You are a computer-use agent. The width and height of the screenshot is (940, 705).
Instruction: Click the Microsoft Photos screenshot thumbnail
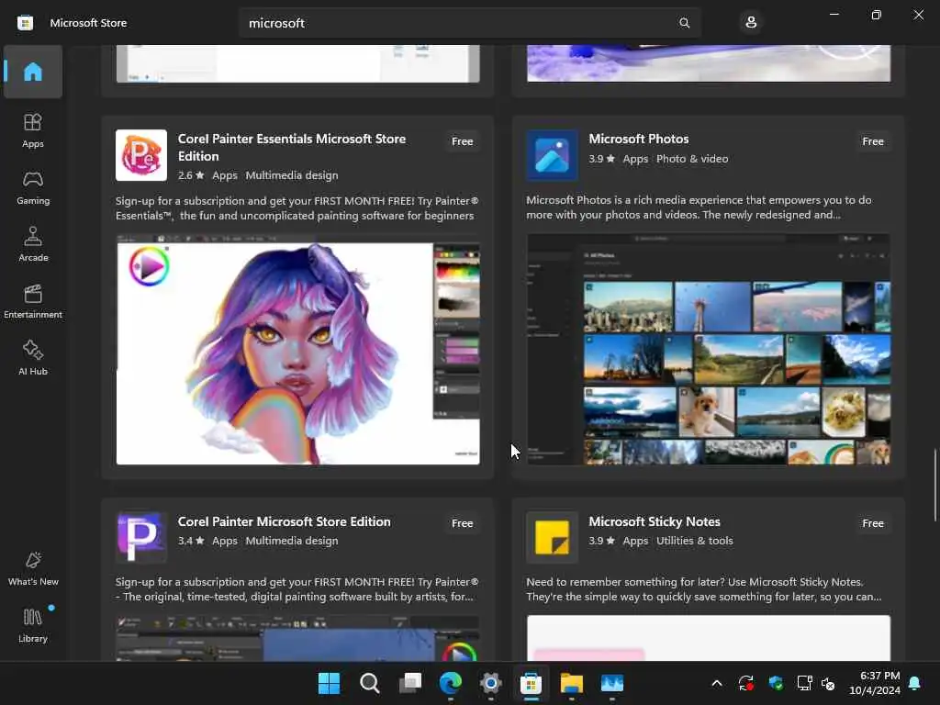click(x=709, y=350)
